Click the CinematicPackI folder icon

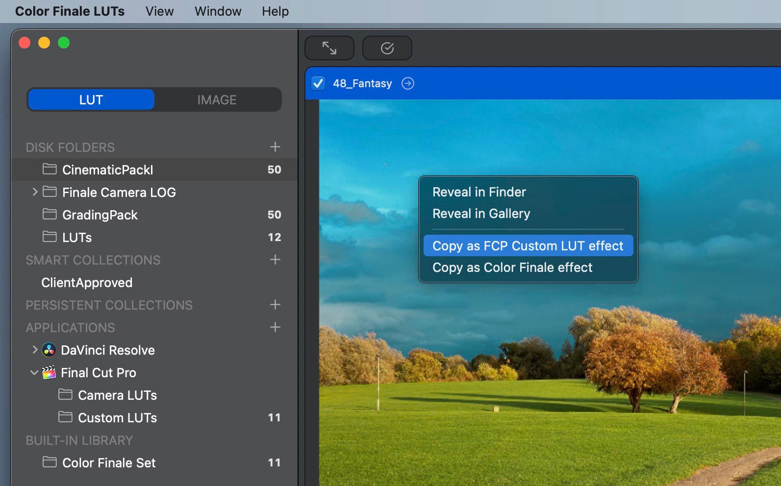(x=50, y=169)
